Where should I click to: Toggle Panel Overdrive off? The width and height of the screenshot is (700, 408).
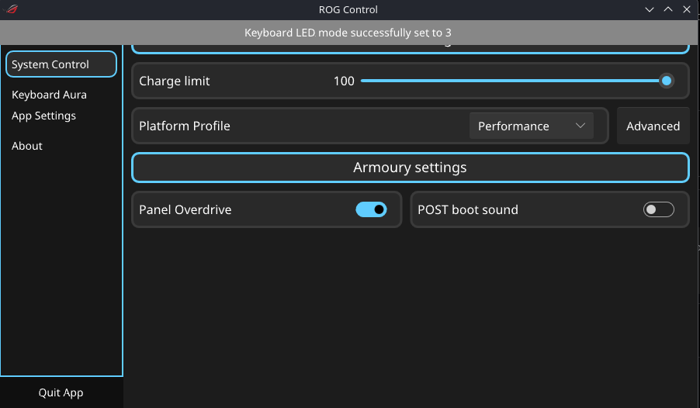(371, 209)
